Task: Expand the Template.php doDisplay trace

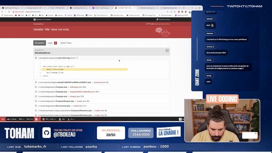Action: click(36, 87)
